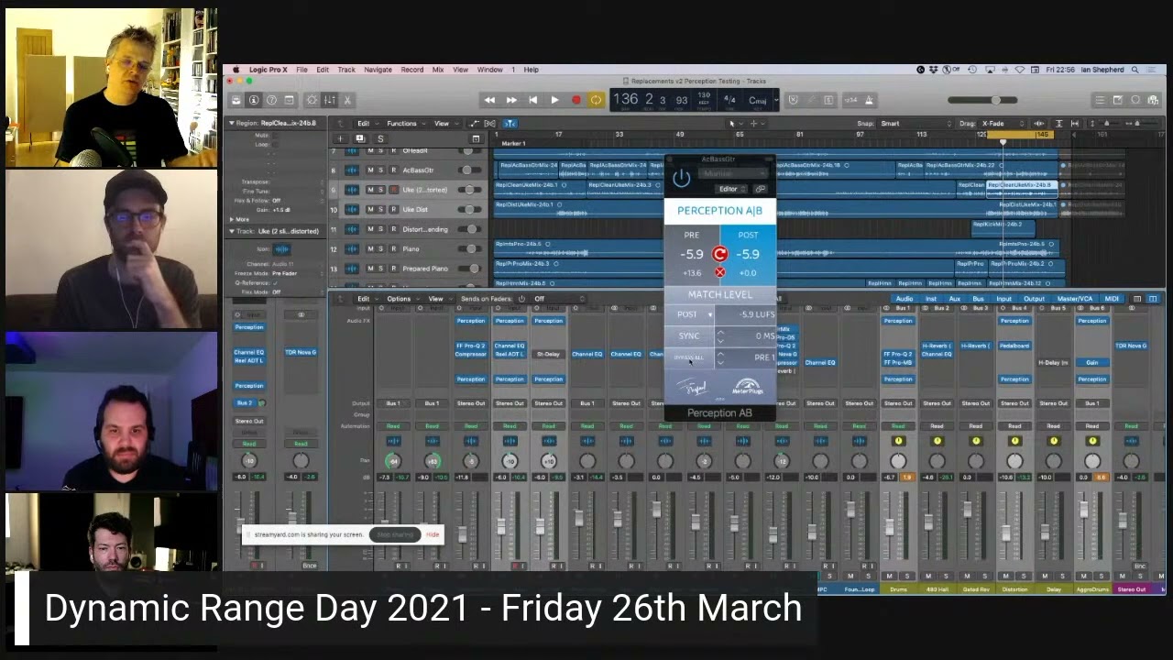This screenshot has height=660, width=1173.
Task: Click the Hide link on sharing banner
Action: tap(433, 534)
